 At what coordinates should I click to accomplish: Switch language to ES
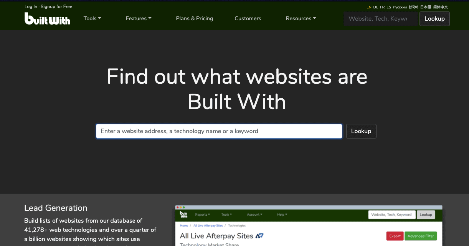[x=389, y=7]
